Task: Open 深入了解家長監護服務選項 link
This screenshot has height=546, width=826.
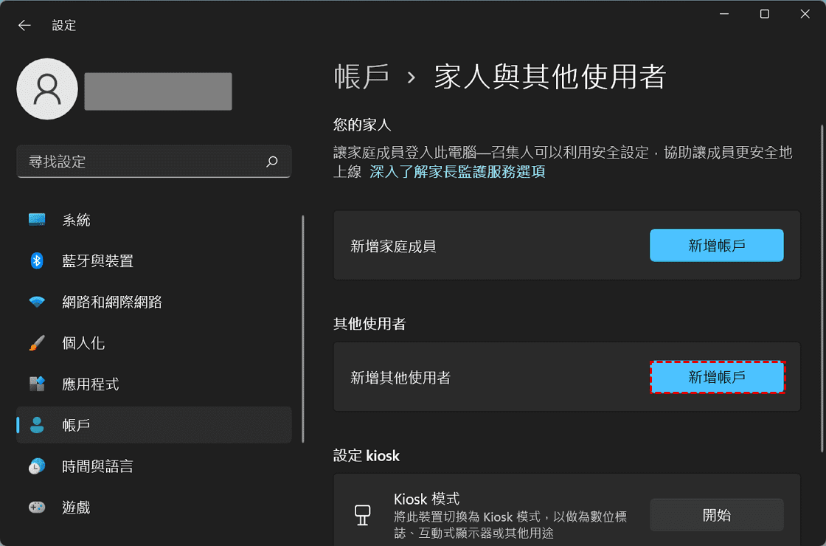Action: pos(457,173)
